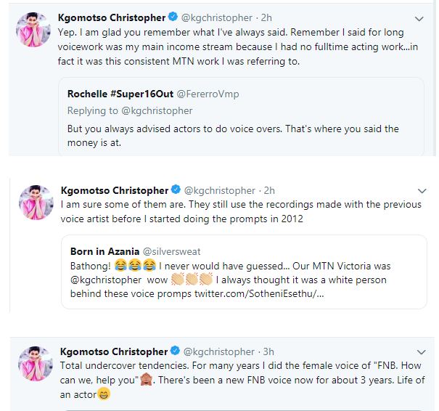The height and width of the screenshot is (411, 439).
Task: Click the @kgchristopher handle on the second tweet
Action: [x=218, y=190]
